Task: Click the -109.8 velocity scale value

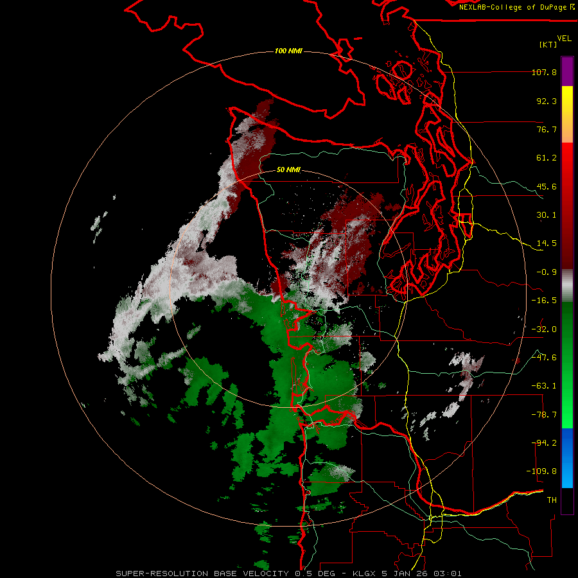Action: (x=541, y=471)
